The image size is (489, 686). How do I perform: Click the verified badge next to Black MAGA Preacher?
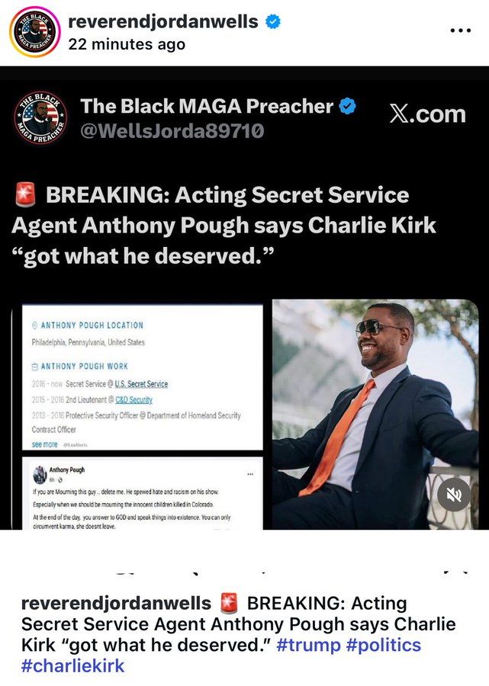click(x=348, y=106)
